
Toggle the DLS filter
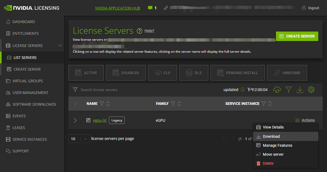[194, 73]
